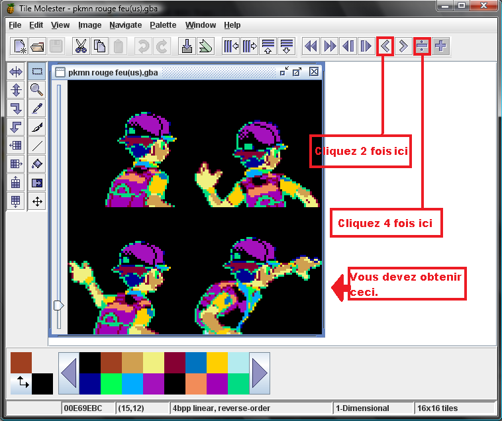Click the 00E69EBC offset in status bar
Image resolution: width=502 pixels, height=421 pixels.
pos(83,408)
